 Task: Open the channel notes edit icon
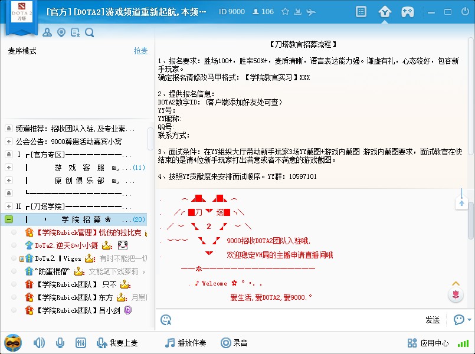click(75, 32)
